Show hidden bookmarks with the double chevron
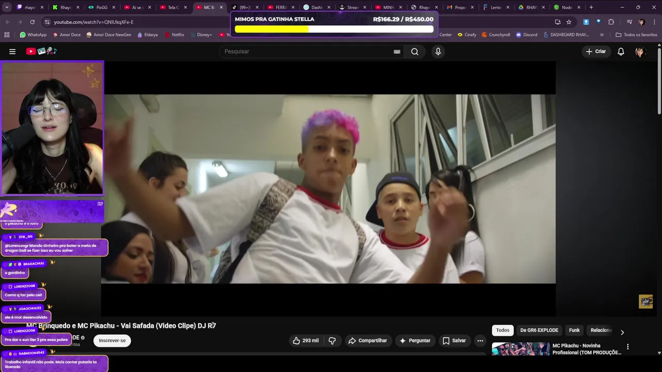The image size is (662, 372). 601,35
